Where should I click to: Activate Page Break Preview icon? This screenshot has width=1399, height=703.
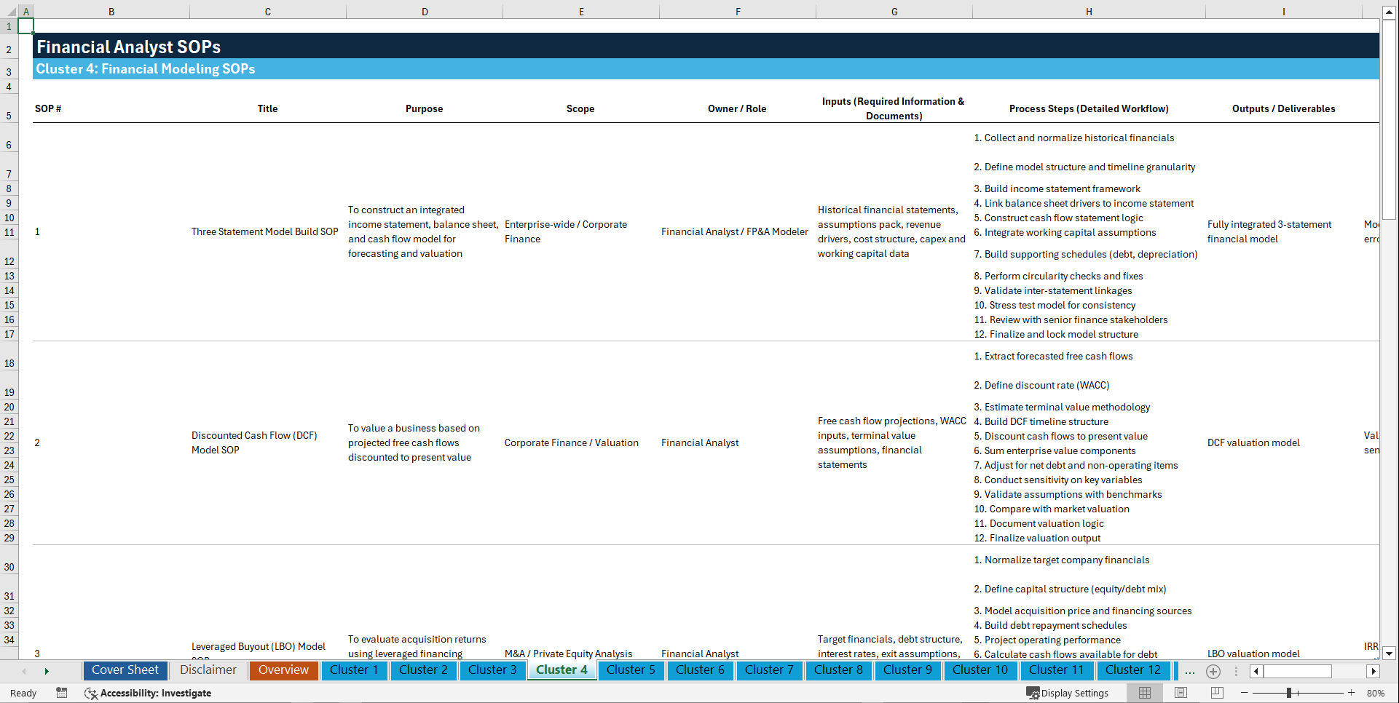coord(1217,693)
